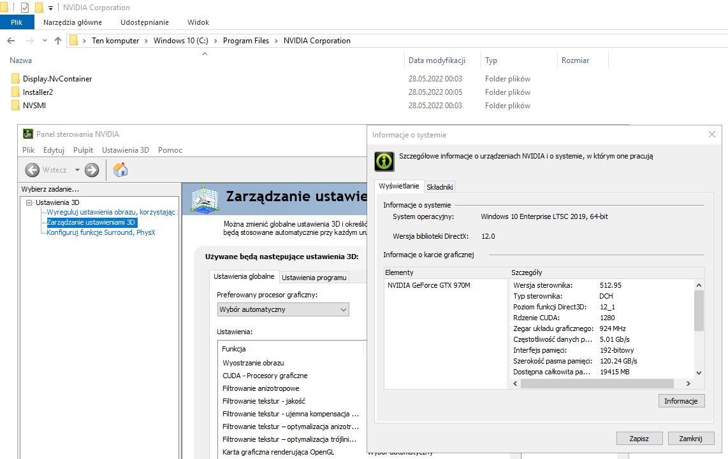Click details list scroll down arrow

(x=699, y=373)
